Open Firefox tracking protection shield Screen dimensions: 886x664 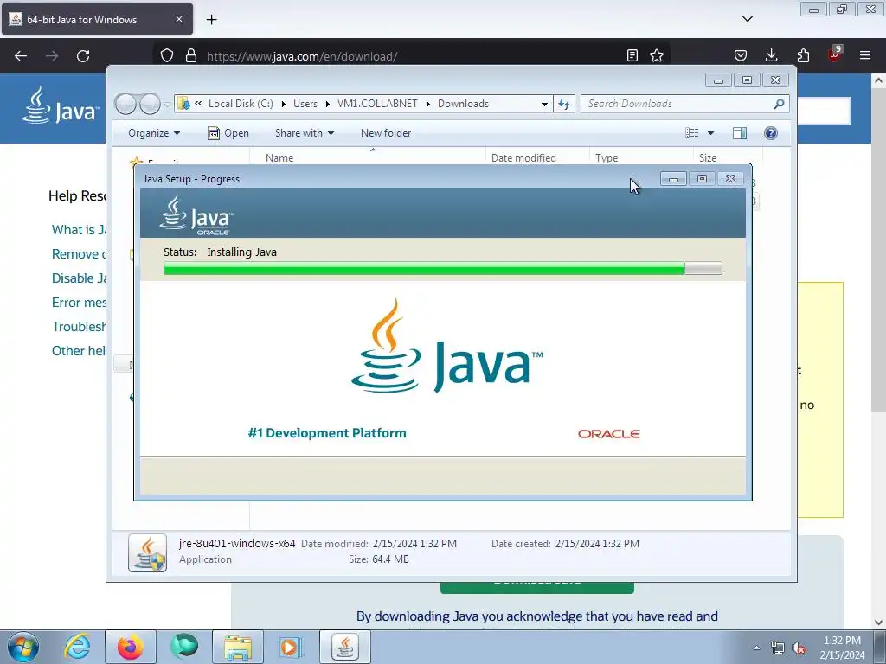[x=167, y=56]
